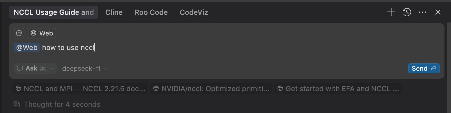This screenshot has width=451, height=113.
Task: Open chat history clock icon
Action: pos(407,12)
